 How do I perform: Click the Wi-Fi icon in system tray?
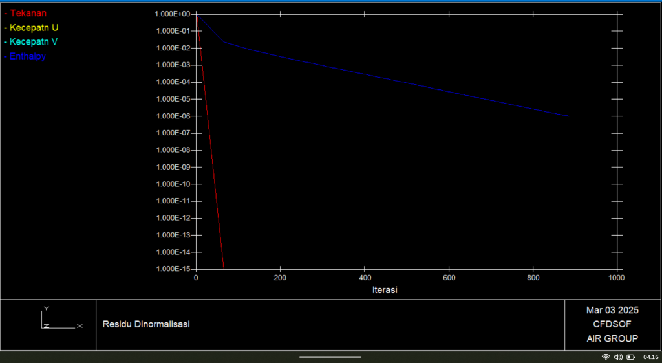click(x=606, y=357)
